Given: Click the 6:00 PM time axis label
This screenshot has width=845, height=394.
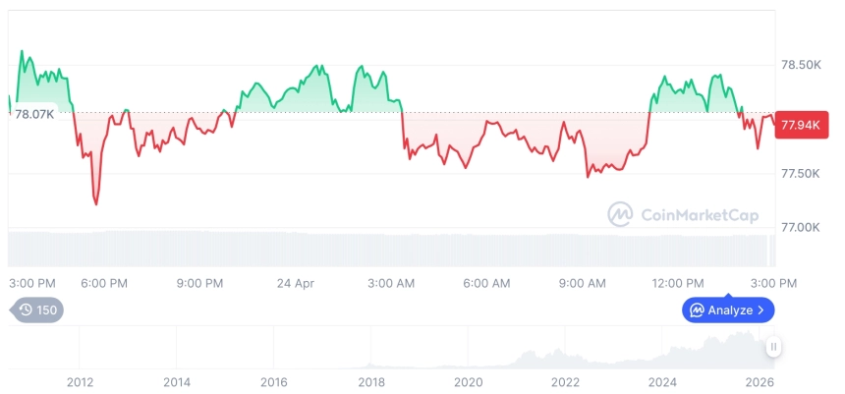Looking at the screenshot, I should (104, 283).
